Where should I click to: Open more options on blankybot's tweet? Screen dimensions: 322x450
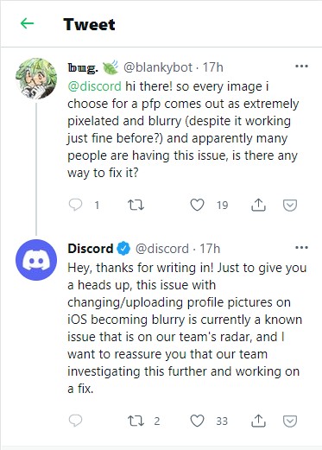301,67
